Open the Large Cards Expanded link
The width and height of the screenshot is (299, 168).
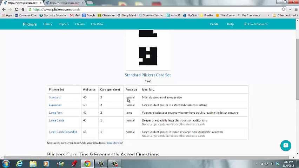point(63,132)
